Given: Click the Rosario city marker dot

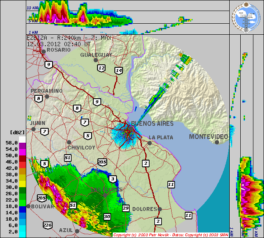Looking at the screenshot, I should click(x=44, y=52).
